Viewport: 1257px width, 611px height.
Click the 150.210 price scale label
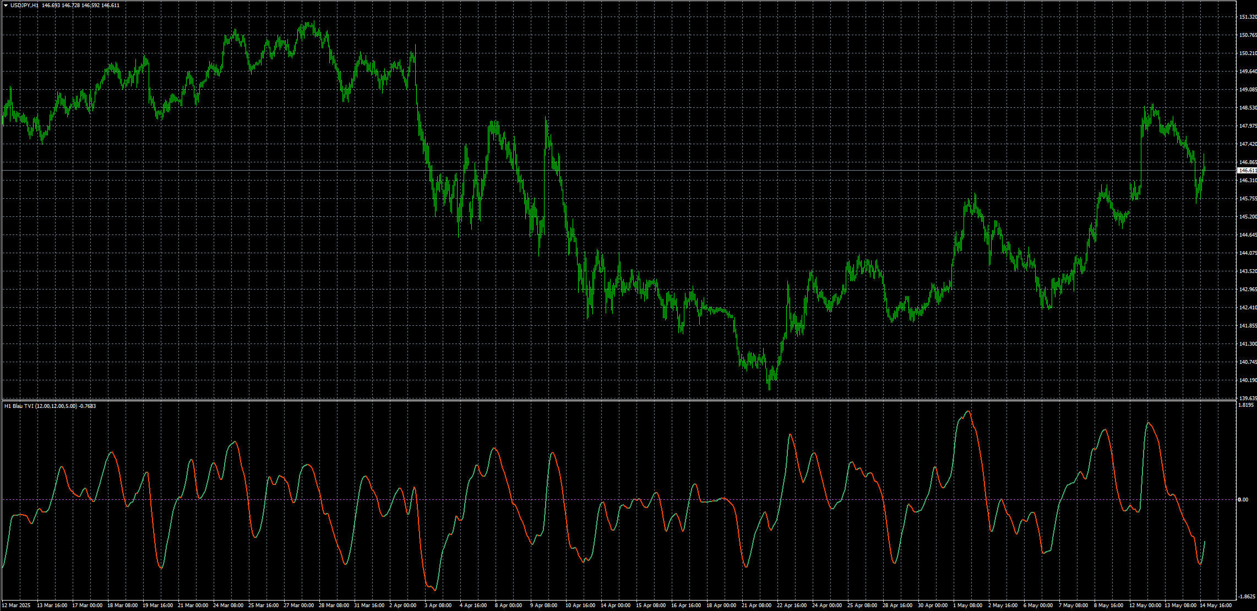[x=1248, y=53]
